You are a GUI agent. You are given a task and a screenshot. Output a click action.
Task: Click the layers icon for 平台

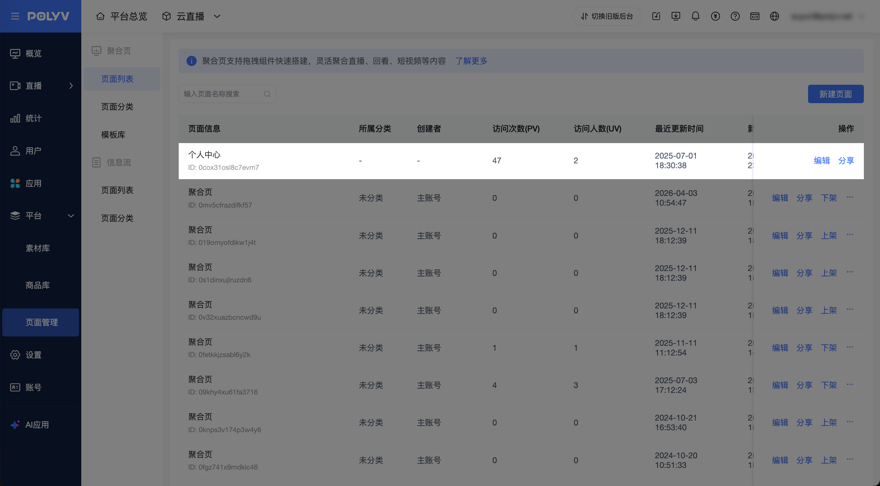tap(15, 215)
